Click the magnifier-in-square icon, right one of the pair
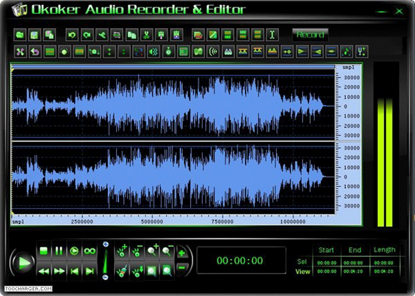The width and height of the screenshot is (415, 296). (x=167, y=271)
